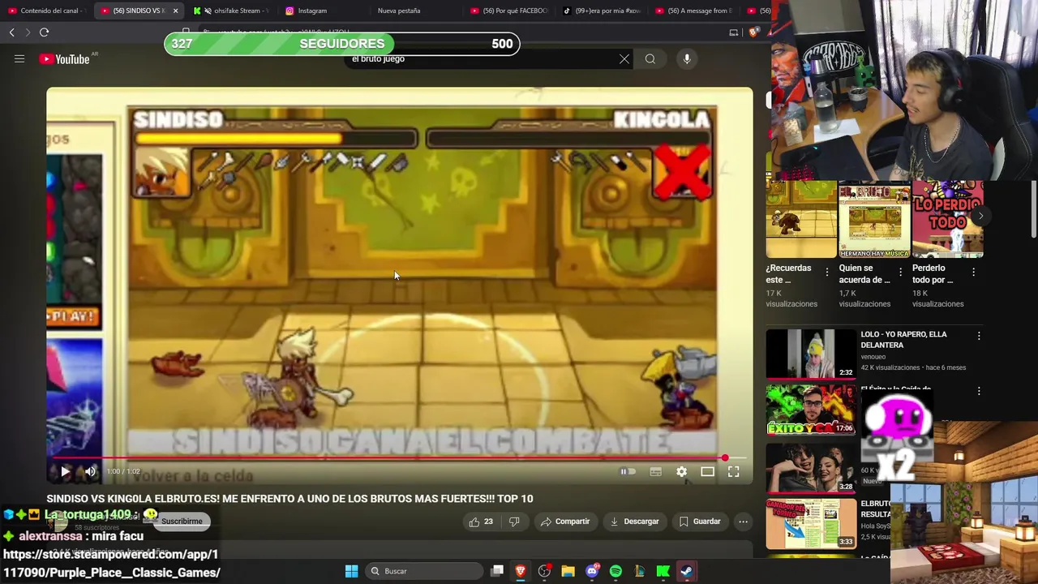Save the video with Guardar button
The width and height of the screenshot is (1038, 584).
[x=700, y=522]
